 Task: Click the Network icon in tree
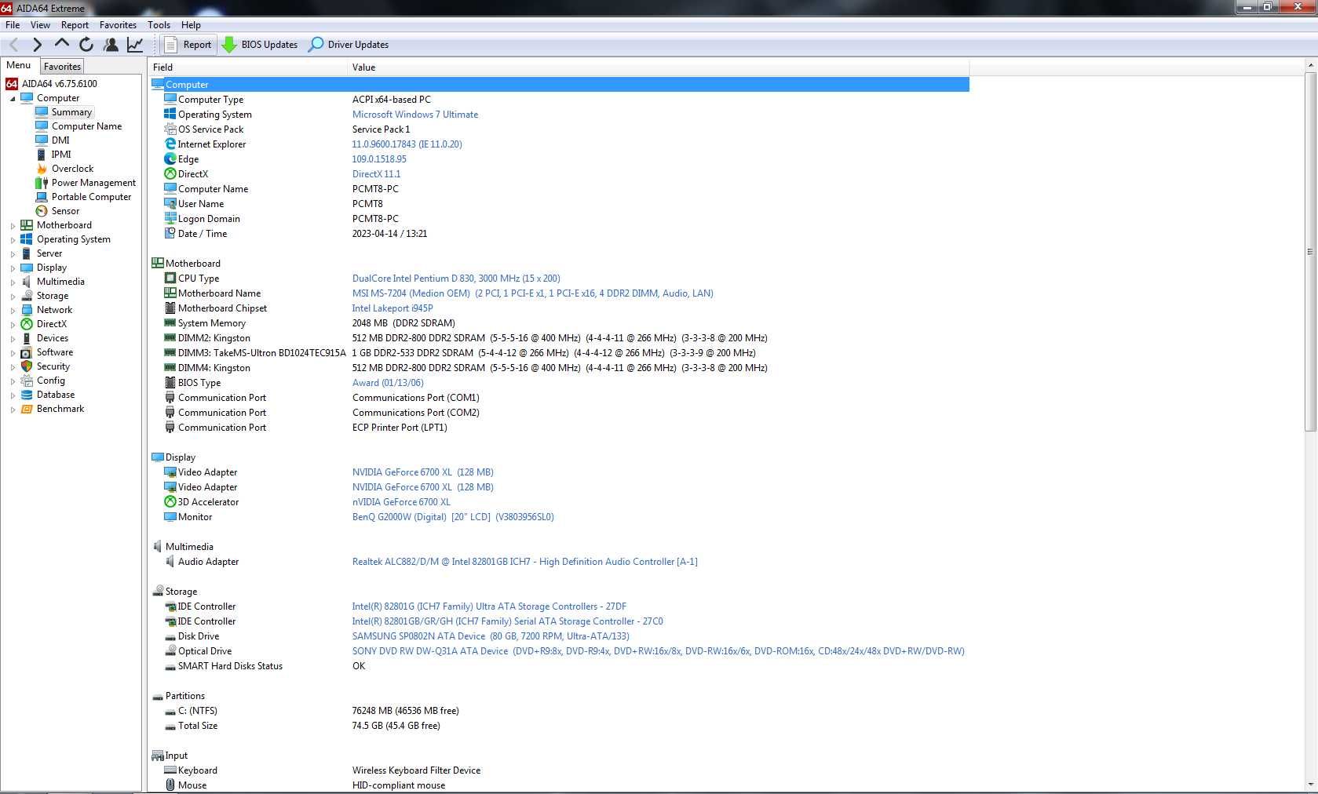(x=27, y=310)
